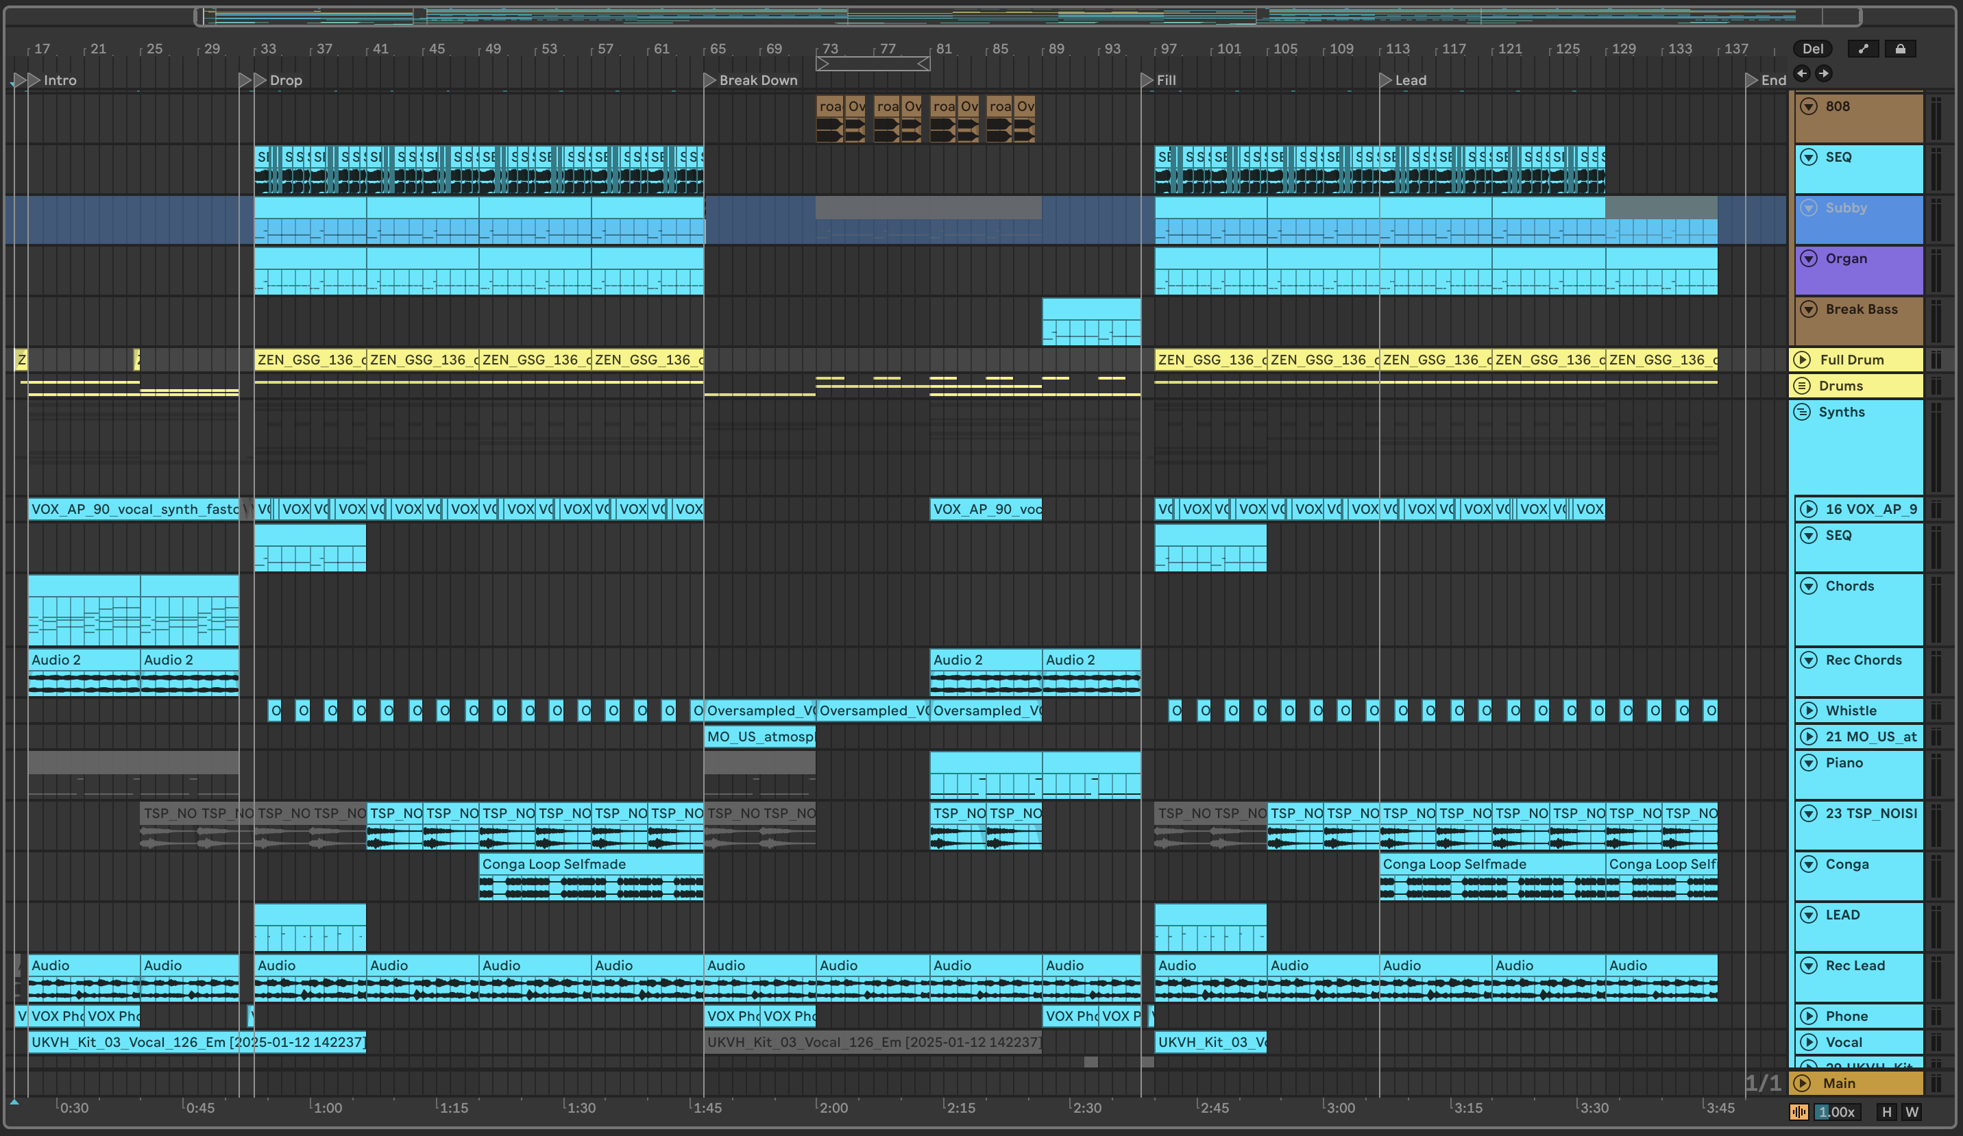Screen dimensions: 1963x1136
Task: Select the Conga track header name
Action: 1847,864
